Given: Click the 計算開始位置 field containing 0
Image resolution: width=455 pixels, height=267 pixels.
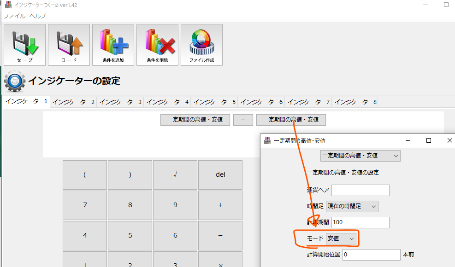Looking at the screenshot, I should point(371,255).
